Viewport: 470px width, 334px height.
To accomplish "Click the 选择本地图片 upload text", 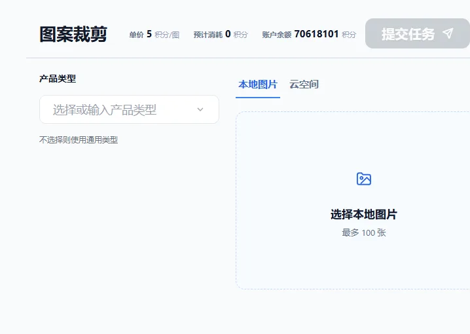I will (363, 215).
